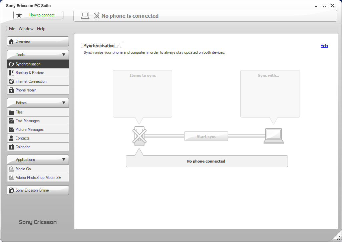Click the How to connect button
Image resolution: width=342 pixels, height=242 pixels.
[x=38, y=15]
